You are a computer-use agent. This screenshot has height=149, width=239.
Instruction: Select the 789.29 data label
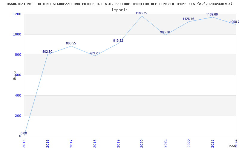(94, 53)
